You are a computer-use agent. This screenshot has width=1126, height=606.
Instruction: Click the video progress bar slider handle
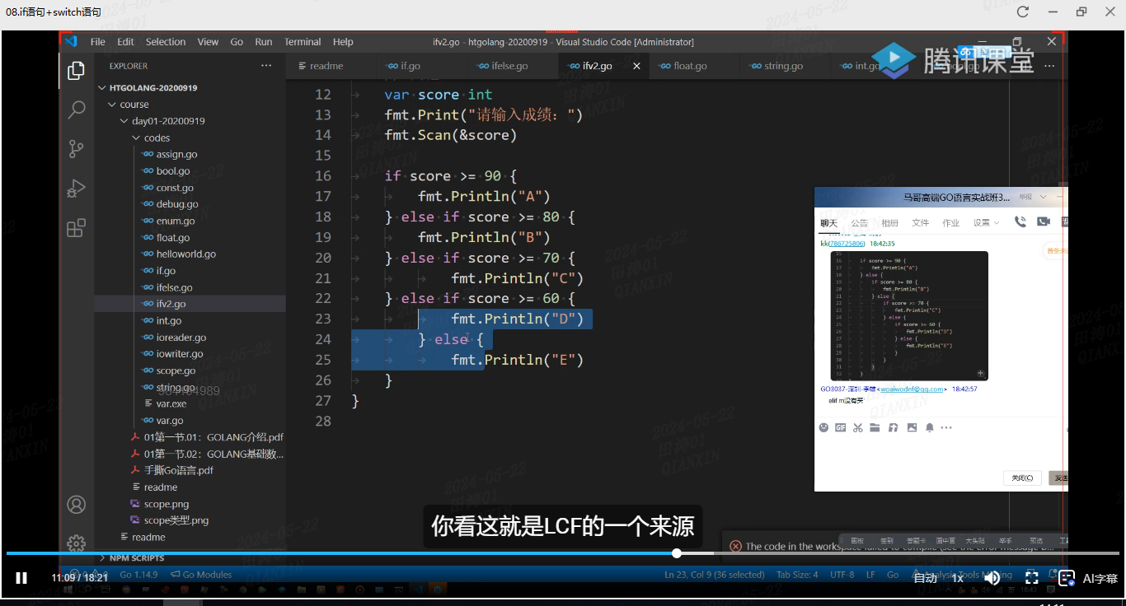tap(677, 553)
